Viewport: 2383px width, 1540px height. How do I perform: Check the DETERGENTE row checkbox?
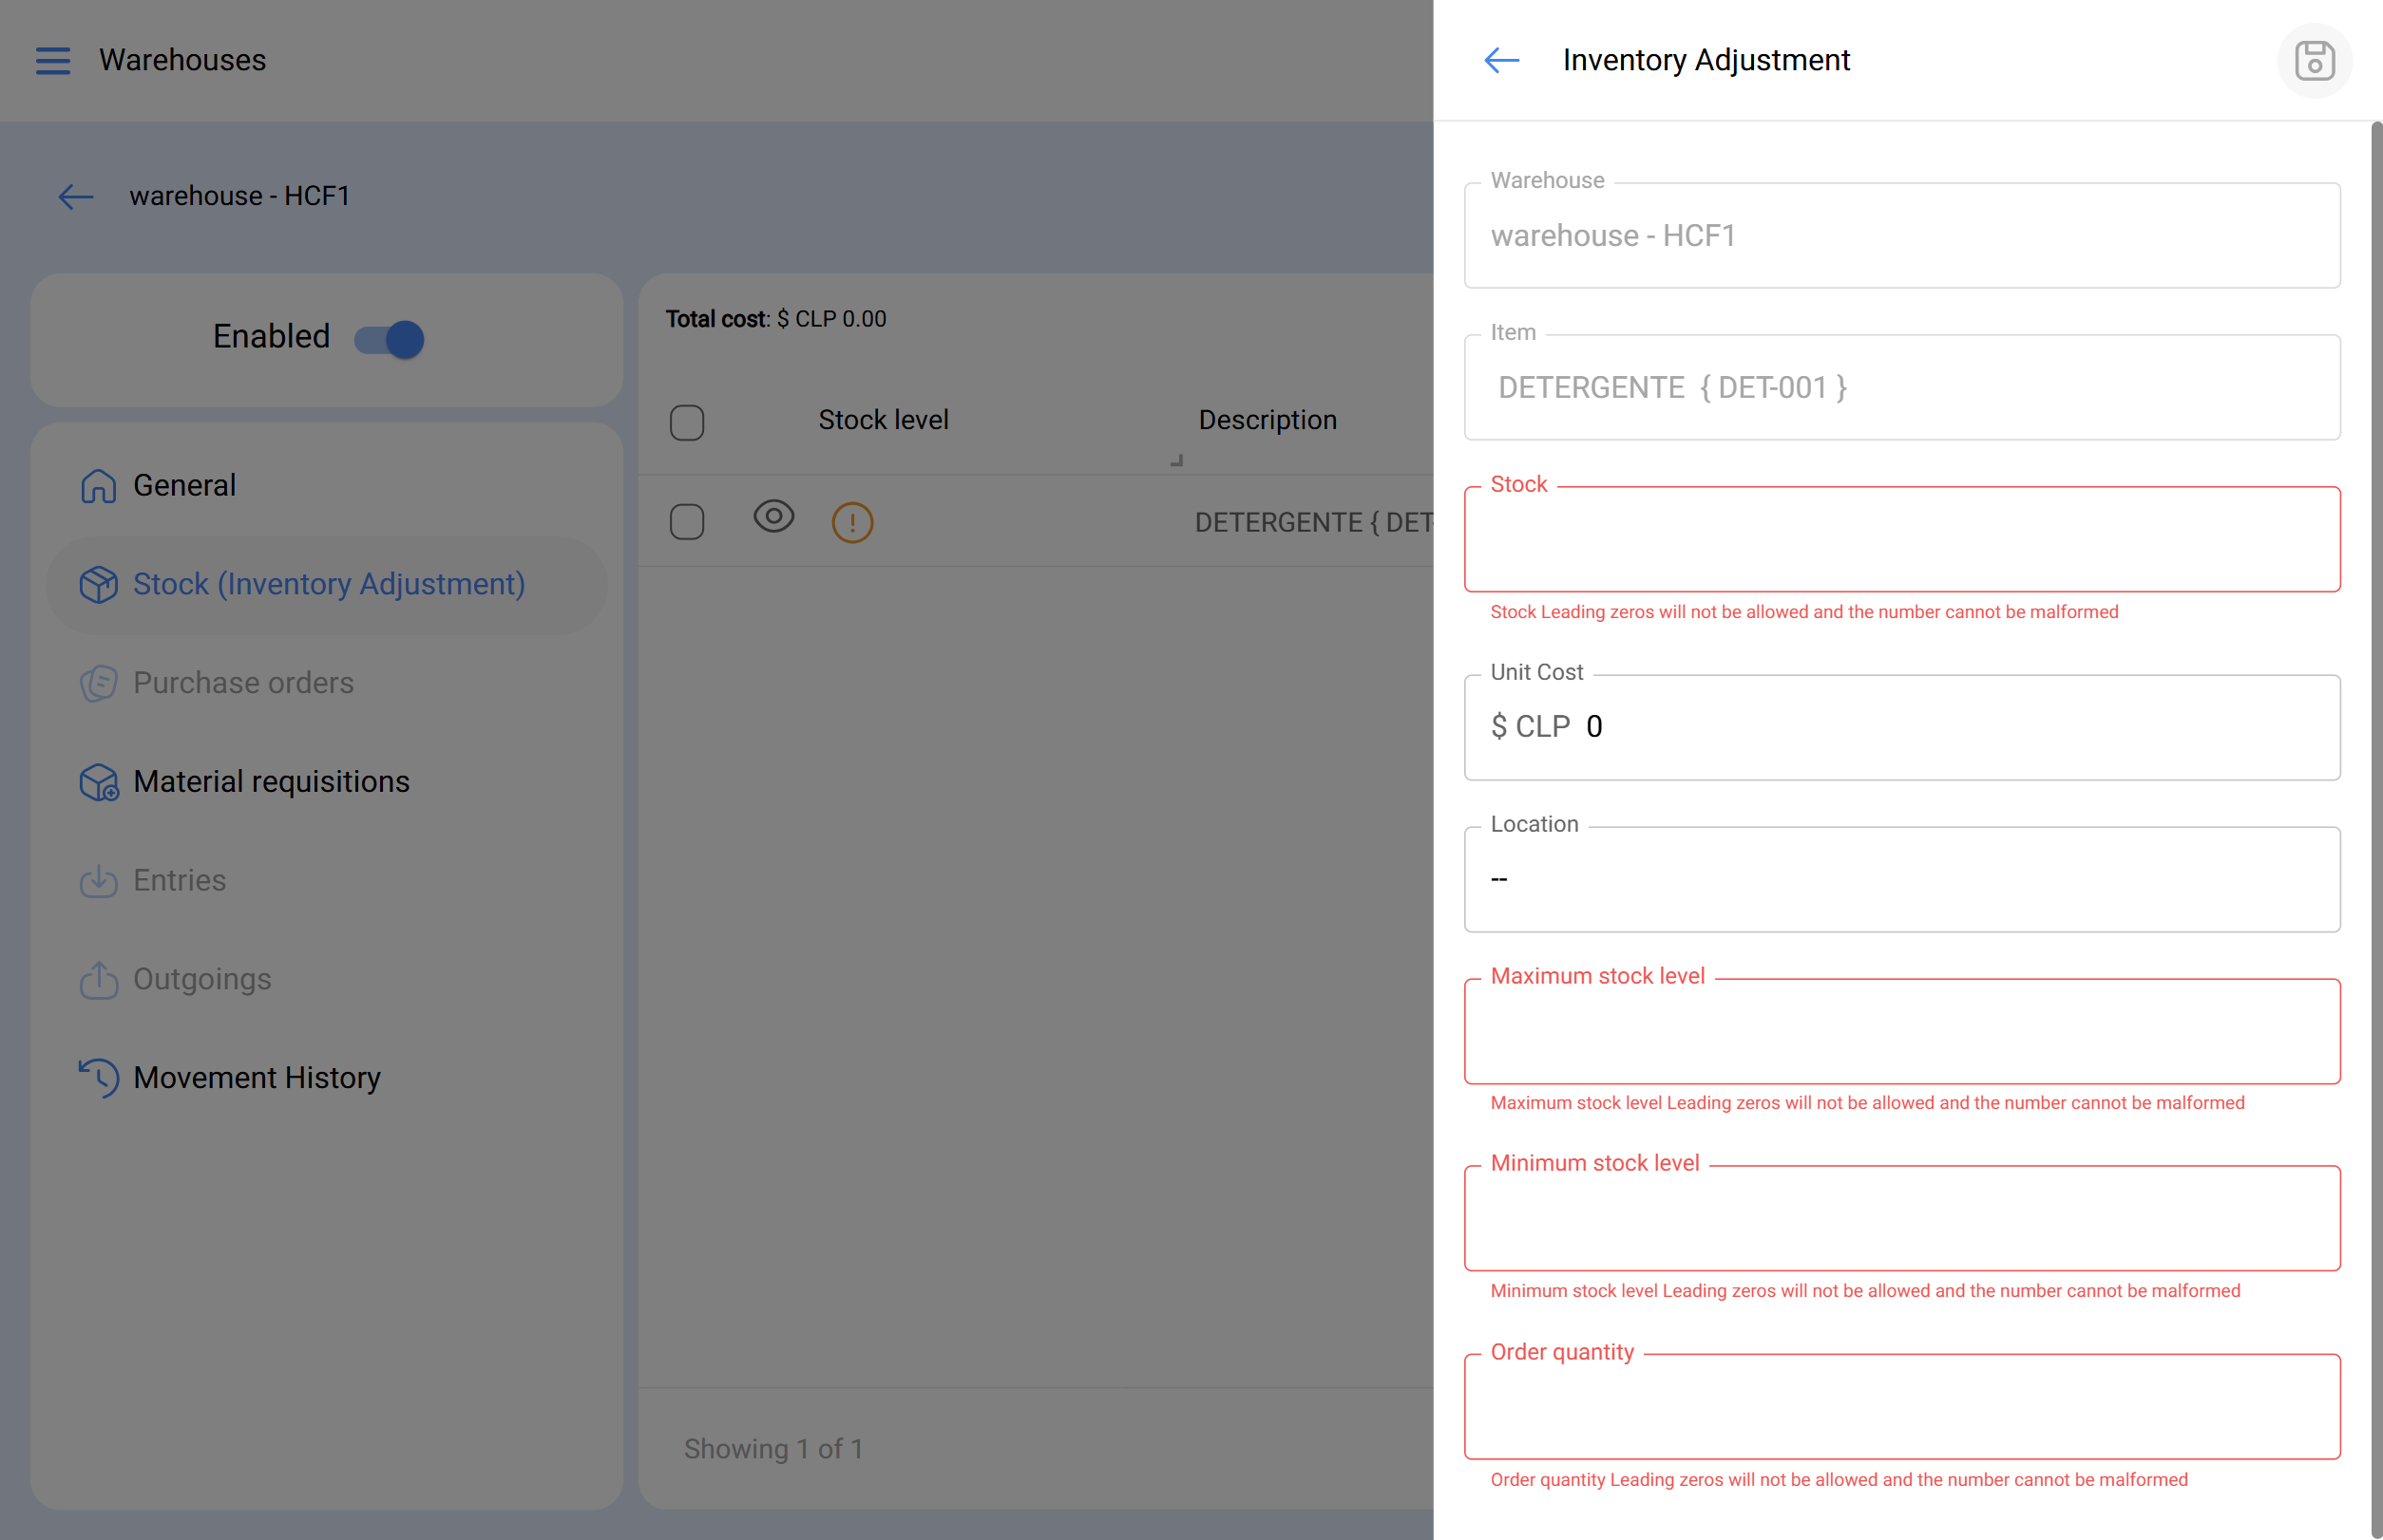click(687, 522)
